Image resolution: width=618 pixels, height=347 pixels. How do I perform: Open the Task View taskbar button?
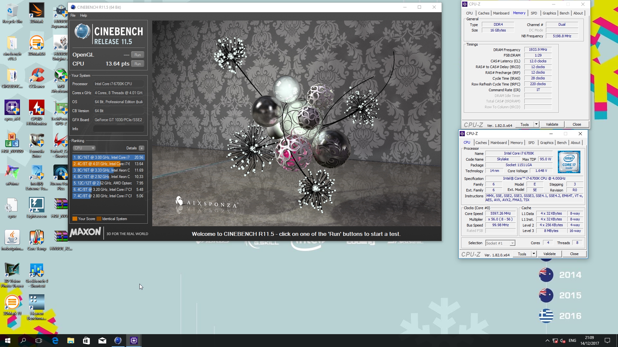pos(39,341)
